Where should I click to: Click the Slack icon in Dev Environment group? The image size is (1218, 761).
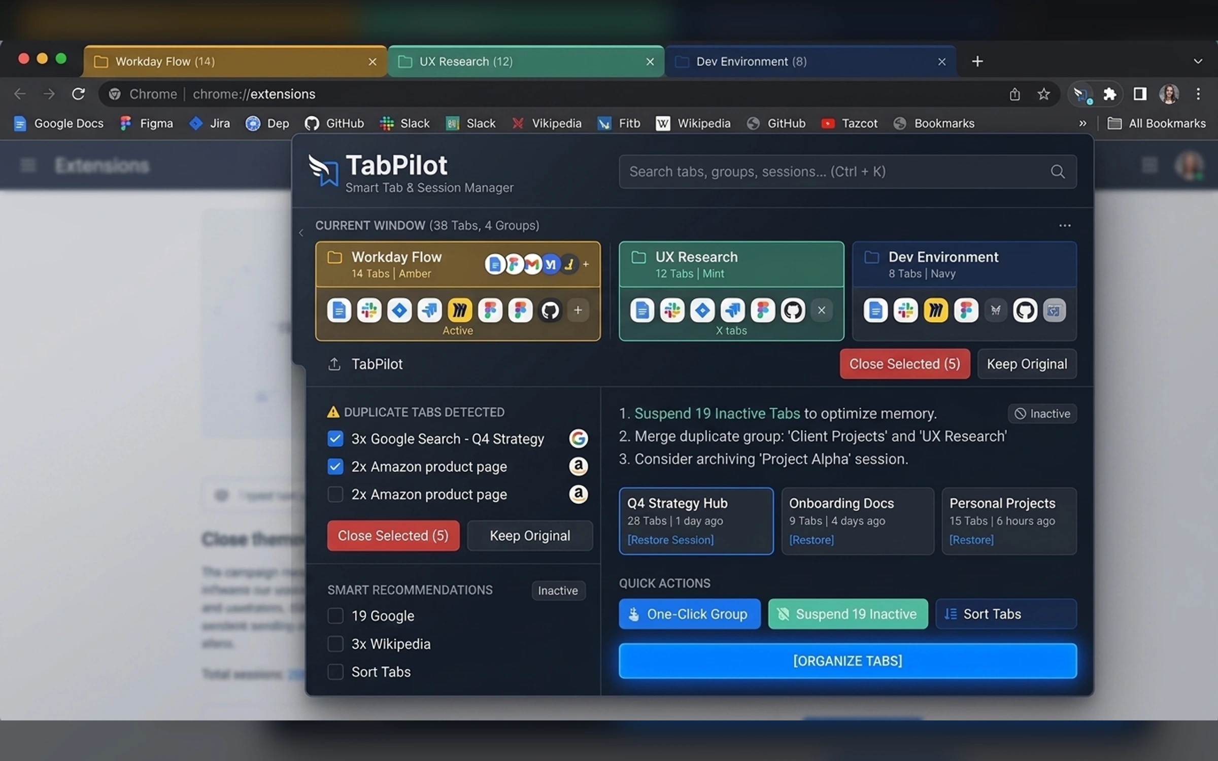click(905, 310)
